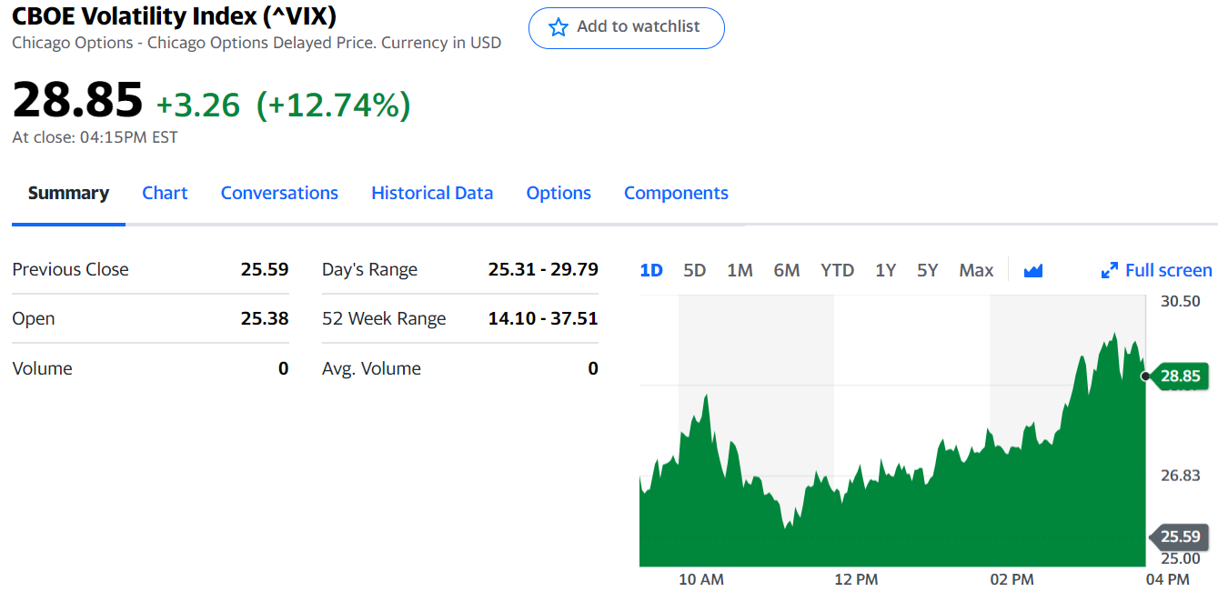Click the Day's Range value 25.31 - 29.79

(x=543, y=269)
